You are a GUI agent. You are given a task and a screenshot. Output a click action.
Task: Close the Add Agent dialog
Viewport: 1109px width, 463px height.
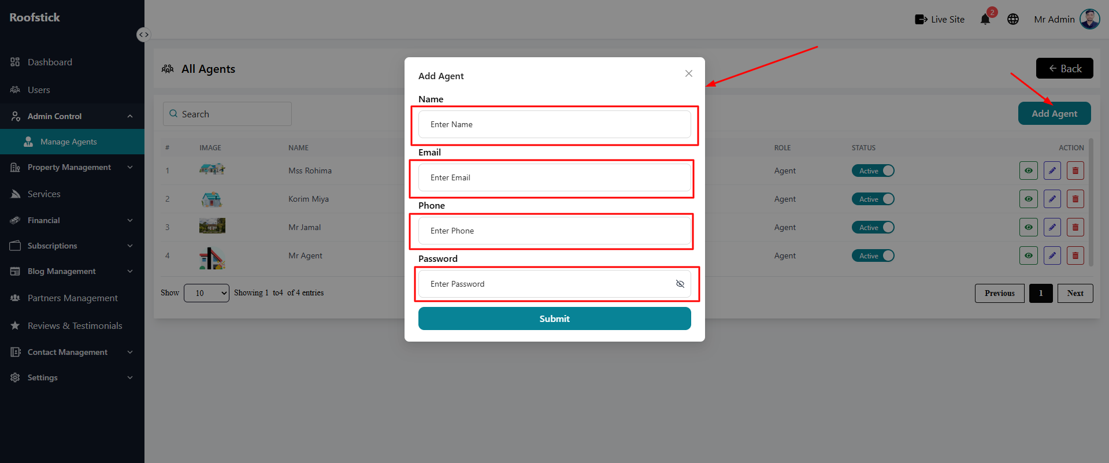tap(688, 73)
